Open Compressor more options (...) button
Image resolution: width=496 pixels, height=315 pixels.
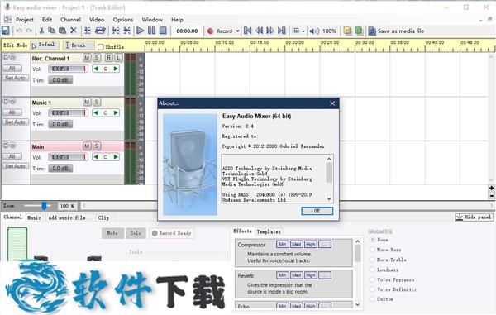[325, 245]
